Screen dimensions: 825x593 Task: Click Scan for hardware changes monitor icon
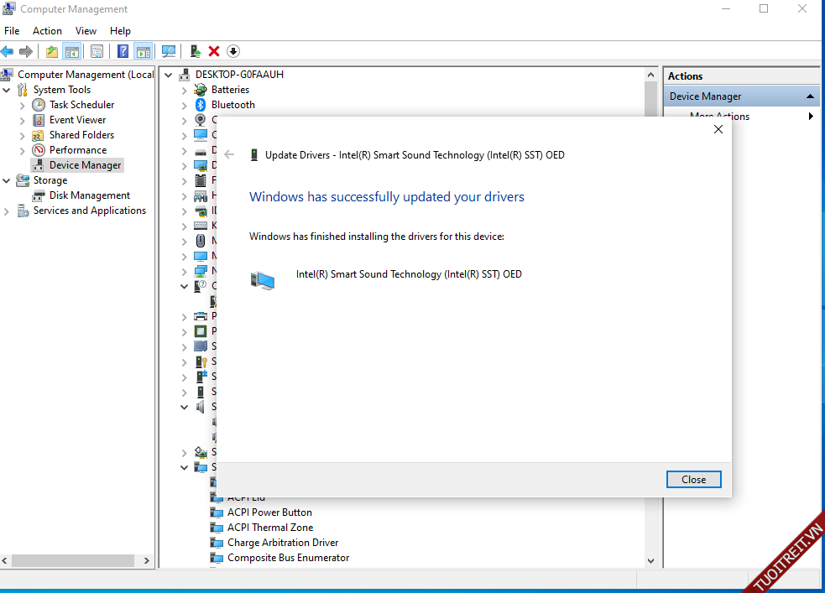click(169, 51)
